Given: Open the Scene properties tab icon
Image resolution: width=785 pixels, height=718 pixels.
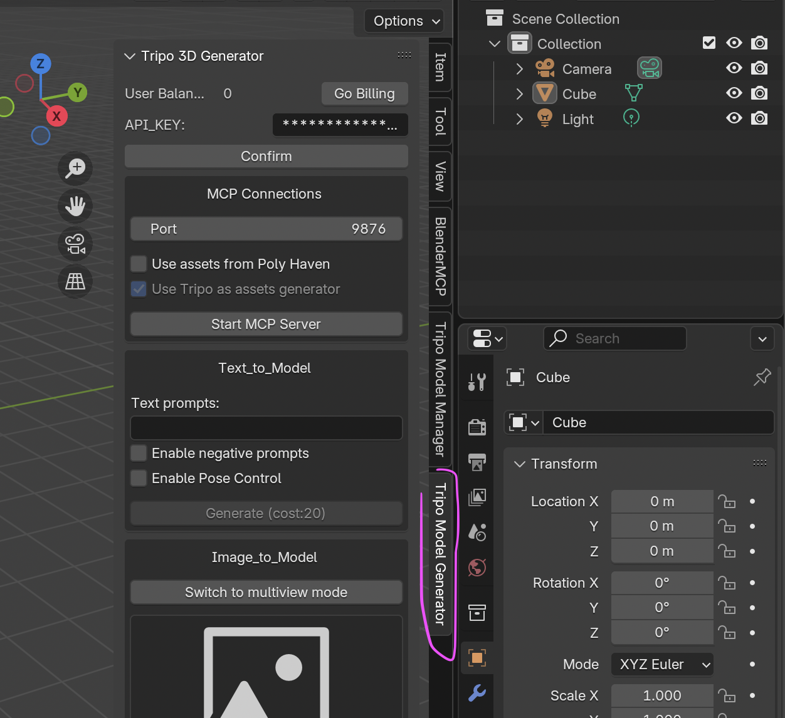Looking at the screenshot, I should pos(477,533).
